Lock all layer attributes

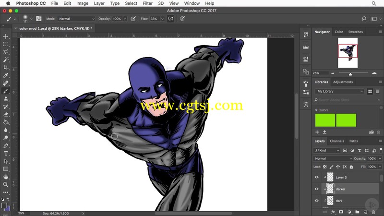(351, 167)
